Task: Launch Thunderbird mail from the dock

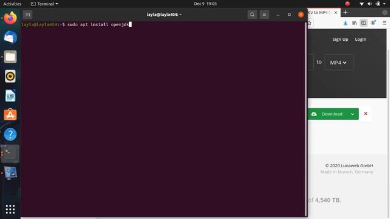Action: point(10,38)
